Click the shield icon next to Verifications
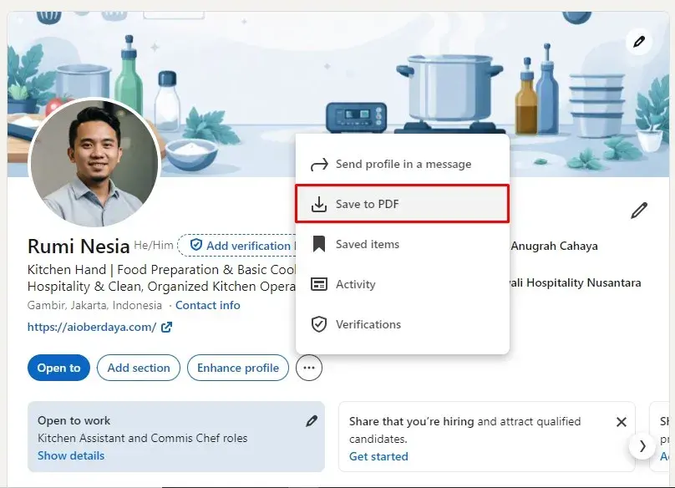675x488 pixels. coord(319,324)
